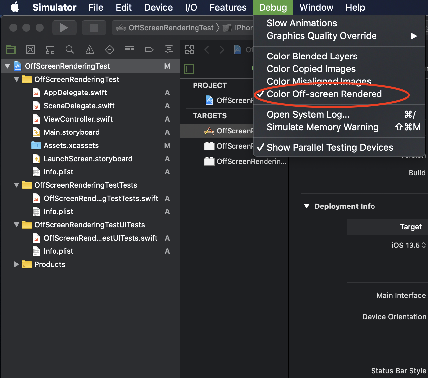Open the Report navigator speech-bubble icon
428x378 pixels.
click(x=169, y=50)
